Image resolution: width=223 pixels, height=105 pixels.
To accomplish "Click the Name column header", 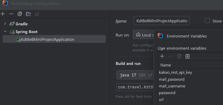I will pyautogui.click(x=166, y=65).
